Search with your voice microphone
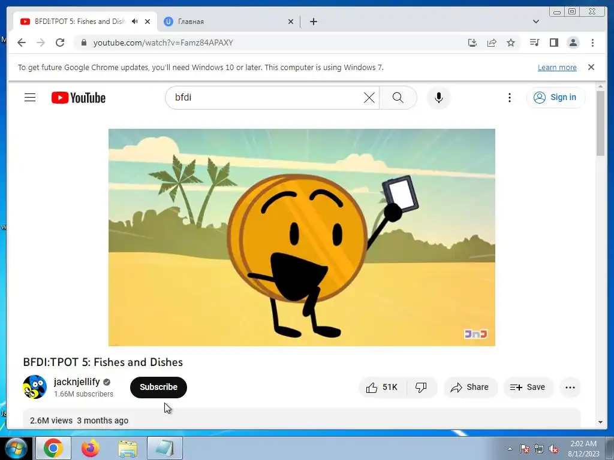Image resolution: width=614 pixels, height=460 pixels. (438, 98)
